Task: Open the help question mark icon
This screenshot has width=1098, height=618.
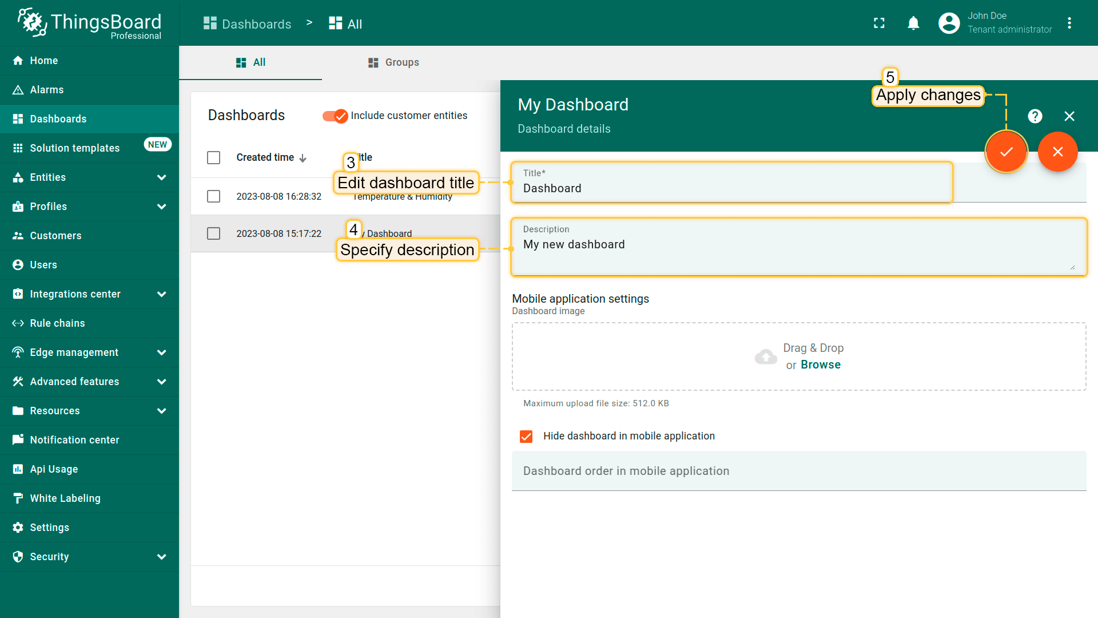Action: click(x=1035, y=116)
